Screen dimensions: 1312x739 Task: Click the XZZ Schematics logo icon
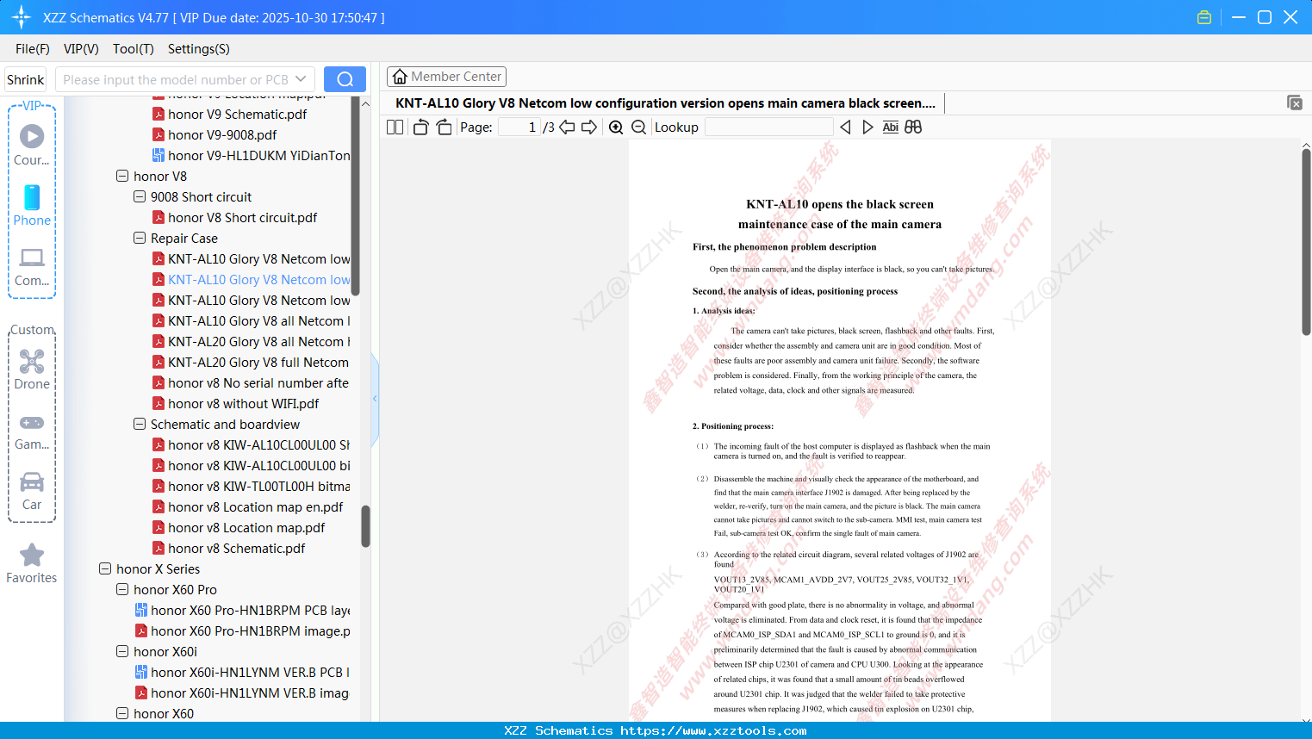[22, 17]
